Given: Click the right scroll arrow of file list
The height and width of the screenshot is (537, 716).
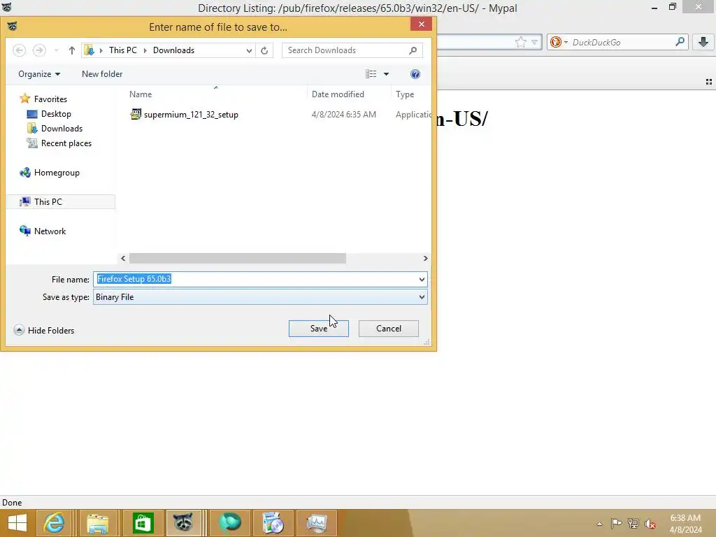Looking at the screenshot, I should pyautogui.click(x=425, y=259).
